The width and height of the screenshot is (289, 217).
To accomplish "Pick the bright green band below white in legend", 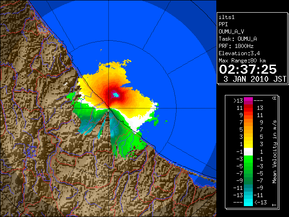I will (248, 159).
